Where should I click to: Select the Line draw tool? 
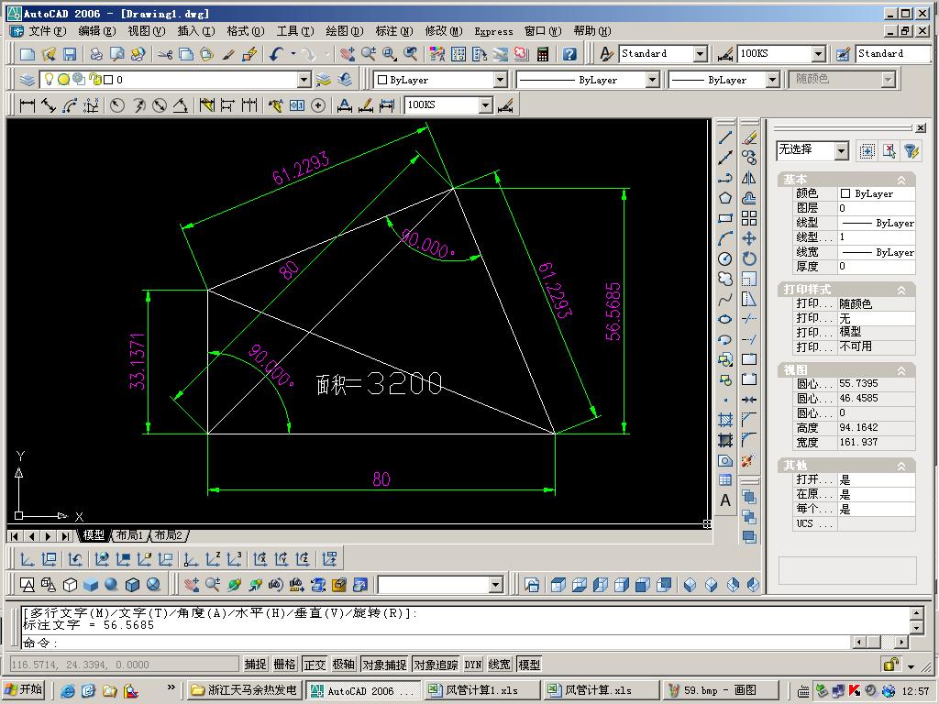[725, 137]
